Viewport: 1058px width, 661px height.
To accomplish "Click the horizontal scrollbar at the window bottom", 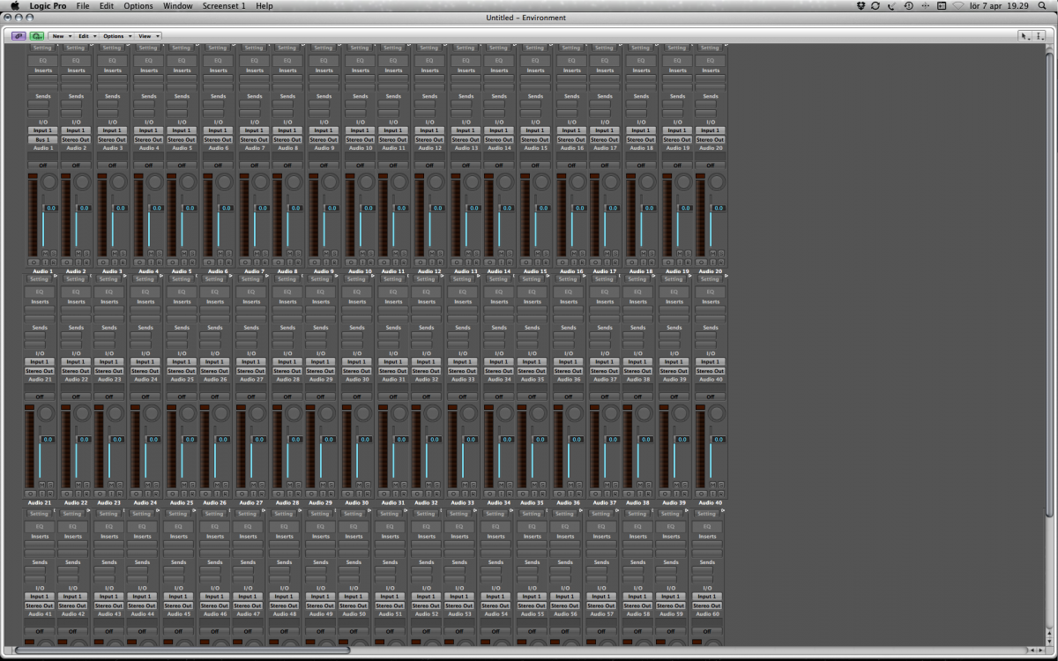I will (184, 650).
